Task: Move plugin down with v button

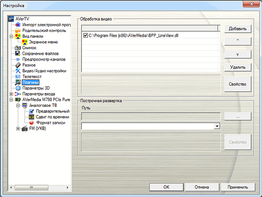Action: pyautogui.click(x=238, y=54)
